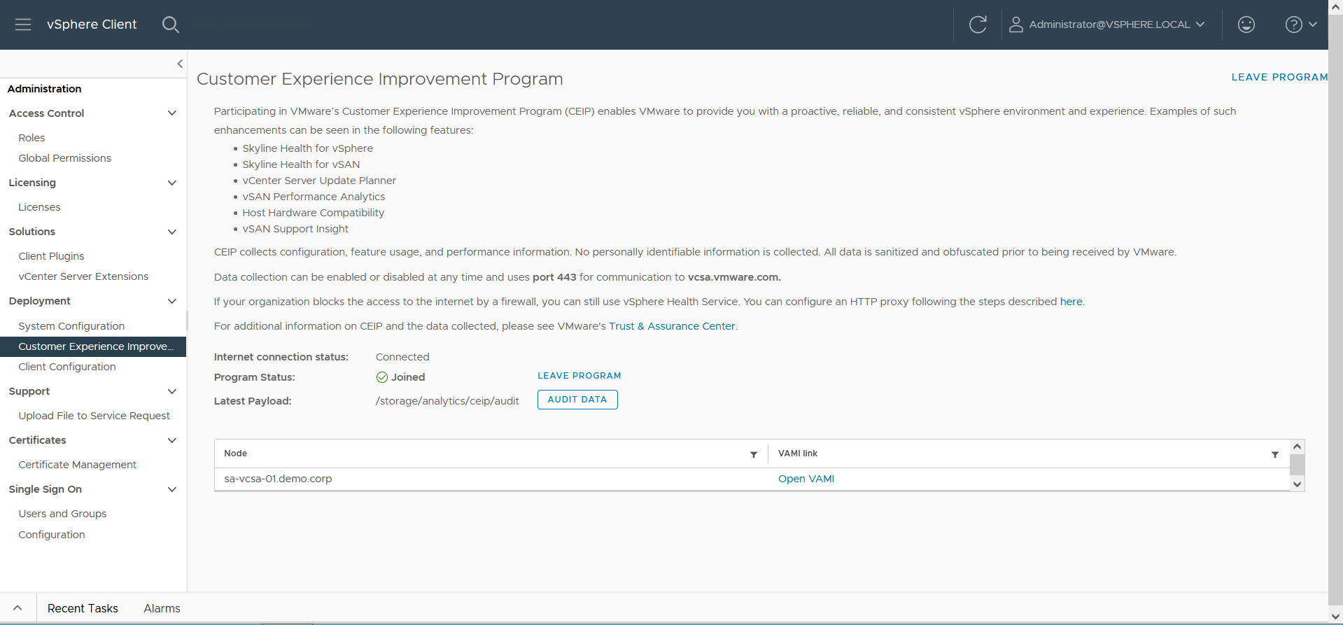Open the Trust & Assurance Center link
This screenshot has height=625, width=1343.
coord(672,326)
